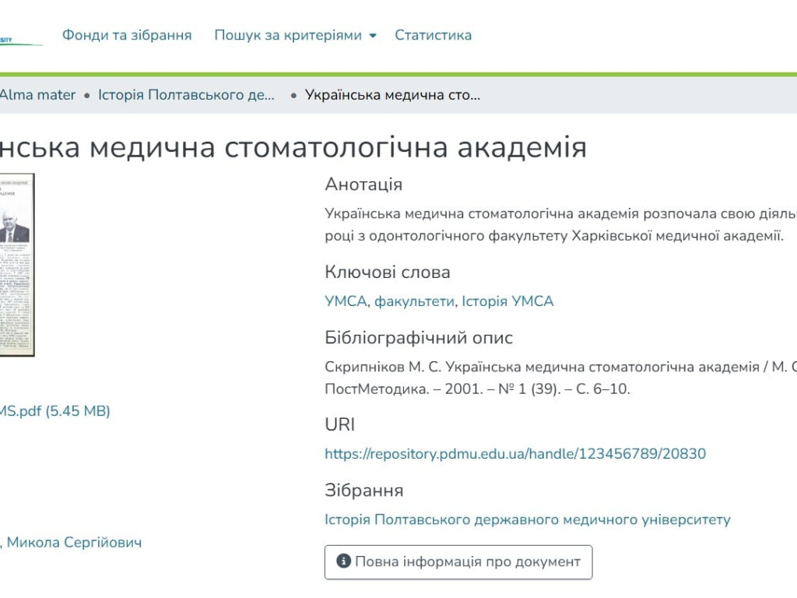Click the факультети keyword
Image resolution: width=797 pixels, height=598 pixels.
413,301
